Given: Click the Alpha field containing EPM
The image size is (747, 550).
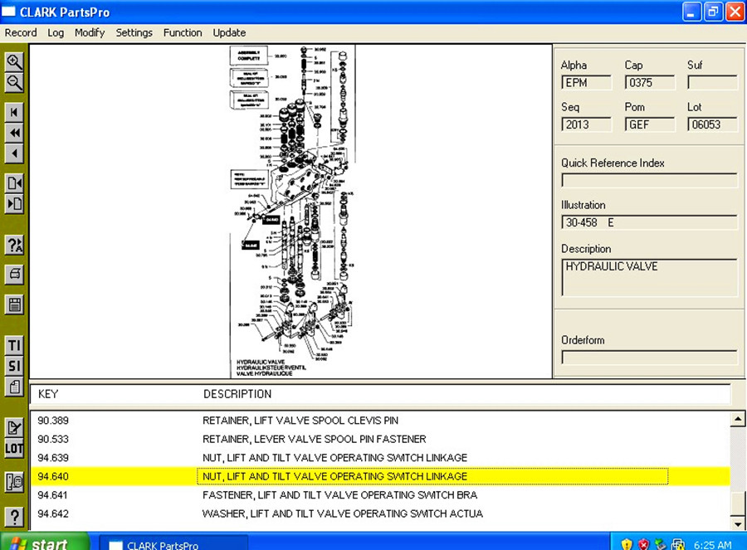Looking at the screenshot, I should pyautogui.click(x=586, y=83).
